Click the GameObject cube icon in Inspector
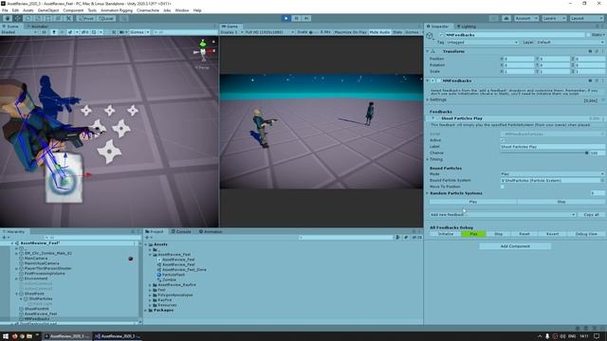607x341 pixels. 430,36
